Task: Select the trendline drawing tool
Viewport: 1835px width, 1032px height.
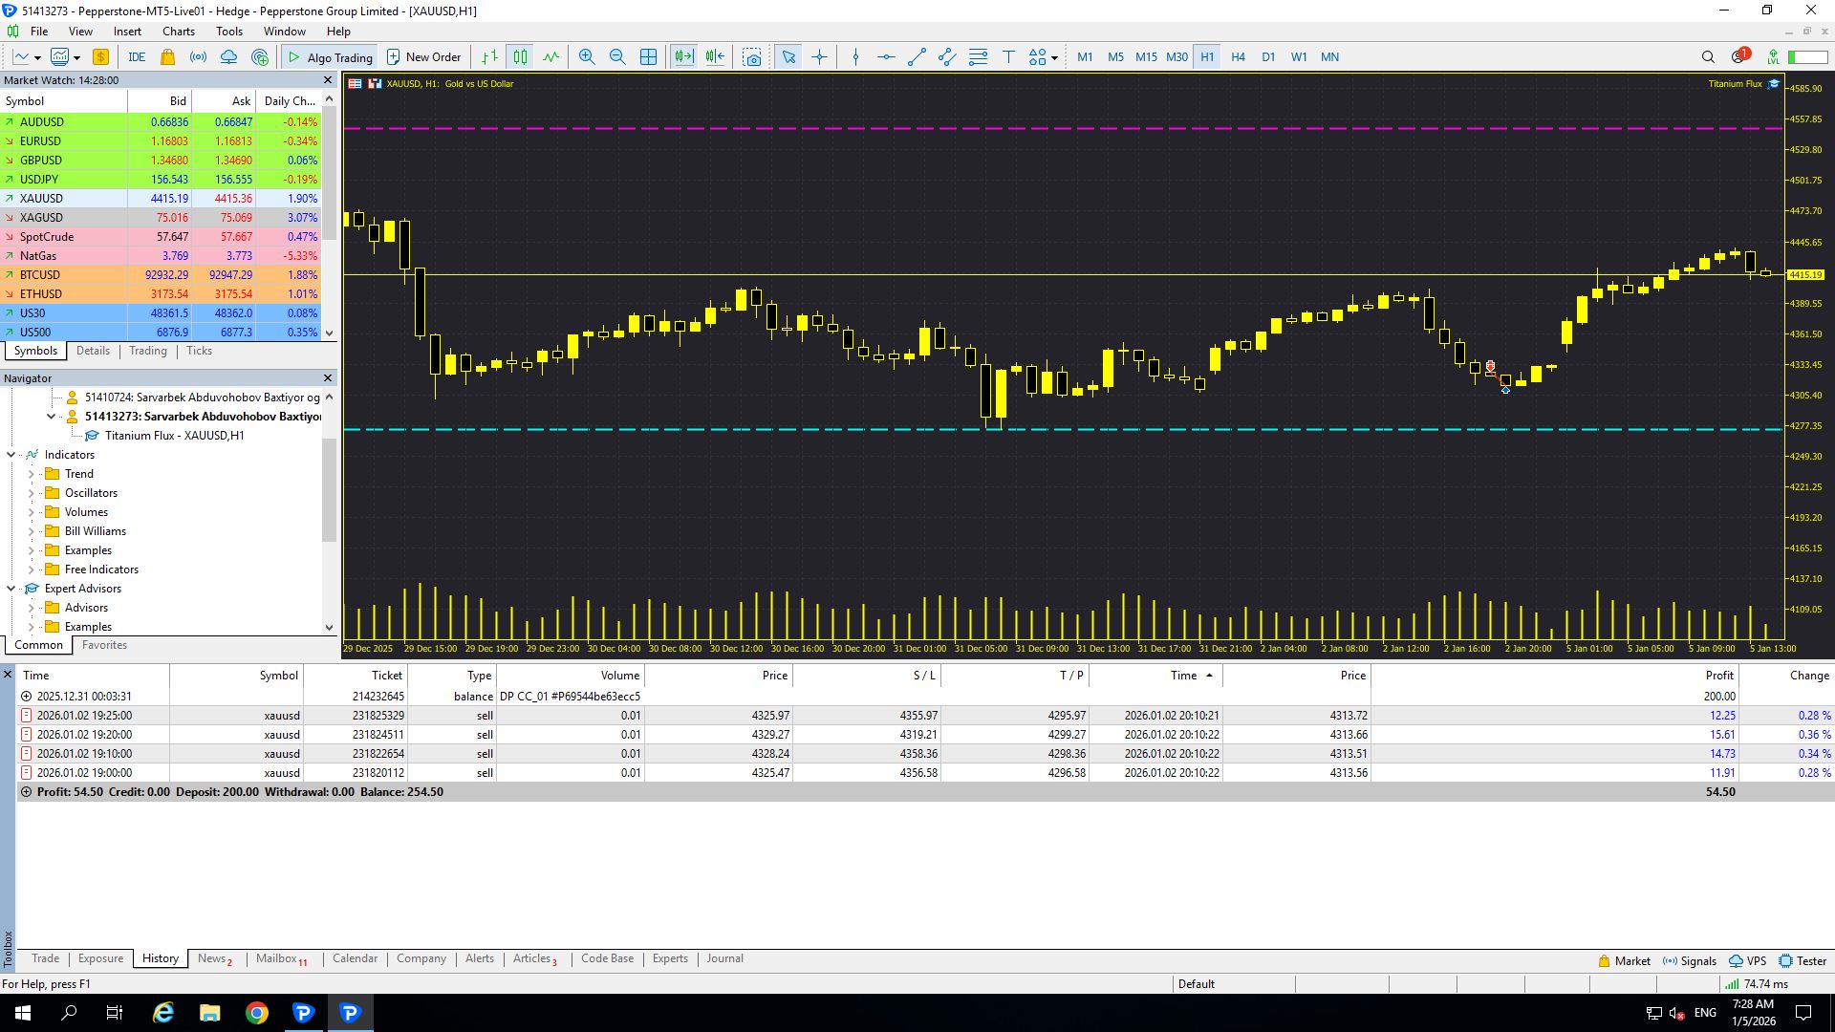Action: click(x=917, y=57)
